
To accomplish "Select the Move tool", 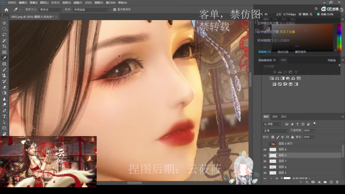I will click(4, 23).
